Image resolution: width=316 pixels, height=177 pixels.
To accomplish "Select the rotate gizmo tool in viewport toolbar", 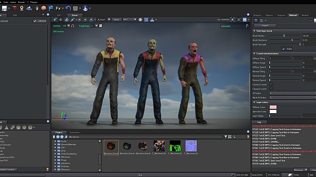I will (67, 19).
